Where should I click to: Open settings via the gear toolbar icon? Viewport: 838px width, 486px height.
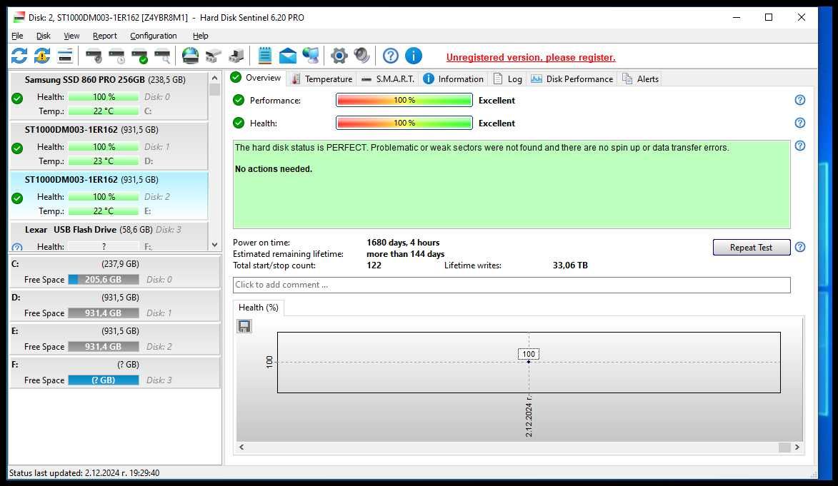[339, 56]
